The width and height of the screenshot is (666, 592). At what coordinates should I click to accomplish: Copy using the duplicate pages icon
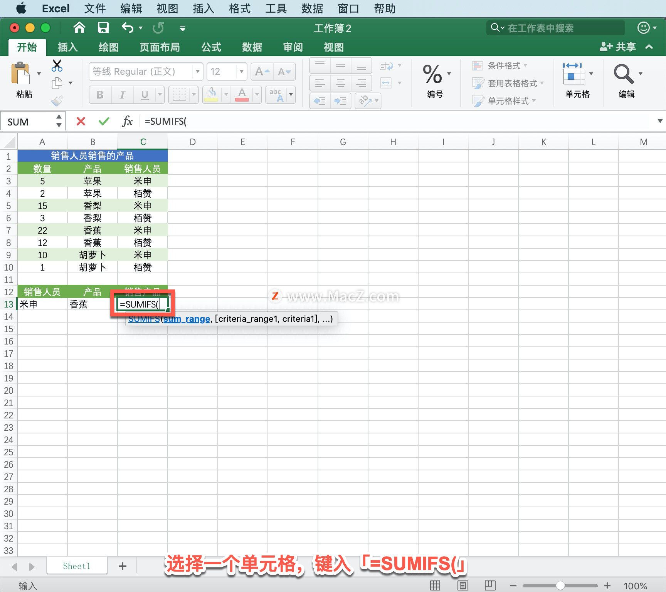[x=57, y=83]
